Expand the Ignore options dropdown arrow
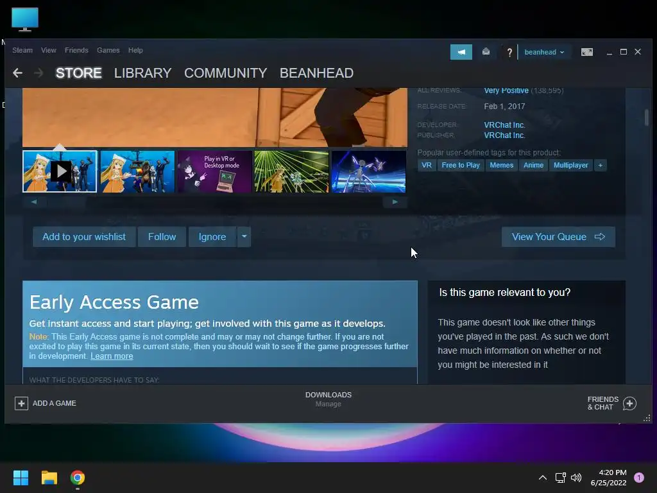 coord(244,237)
